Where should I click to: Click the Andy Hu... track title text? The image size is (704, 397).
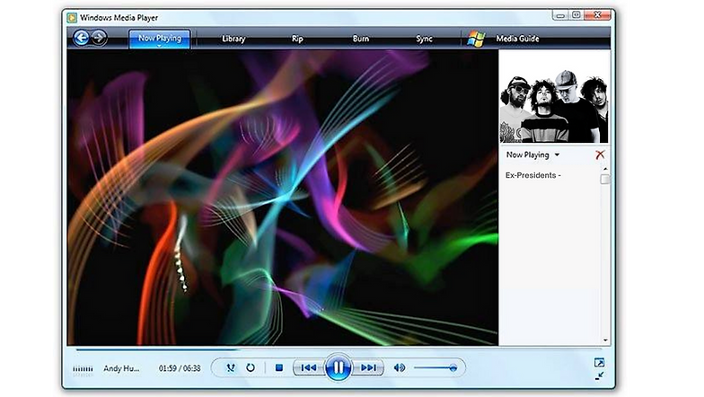[x=121, y=368]
